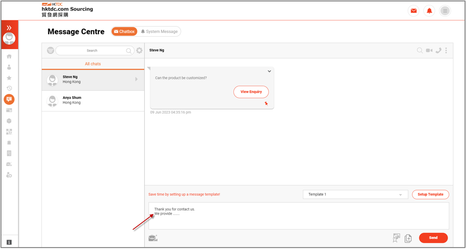The height and width of the screenshot is (249, 466).
Task: Open chat list settings gear
Action: (x=140, y=51)
